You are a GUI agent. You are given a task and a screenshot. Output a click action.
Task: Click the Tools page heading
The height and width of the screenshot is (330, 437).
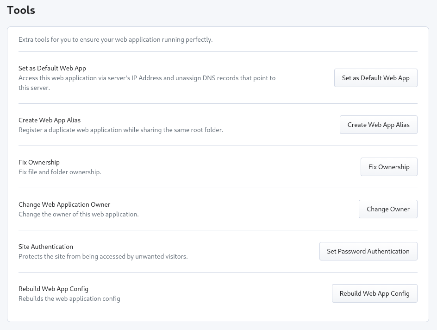click(21, 10)
